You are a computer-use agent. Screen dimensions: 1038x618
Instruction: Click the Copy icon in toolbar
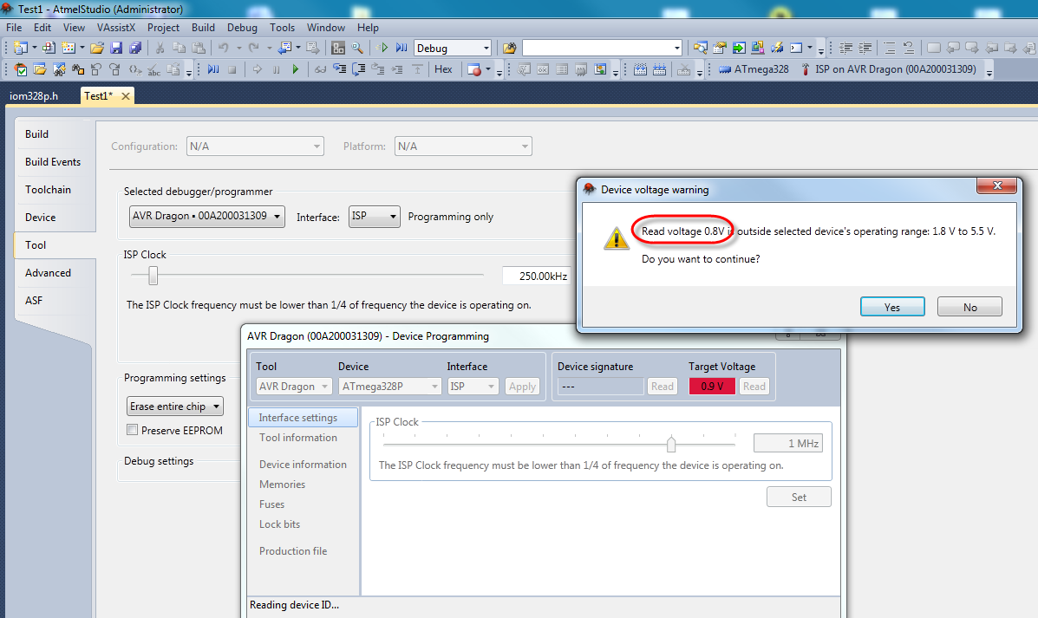point(179,48)
